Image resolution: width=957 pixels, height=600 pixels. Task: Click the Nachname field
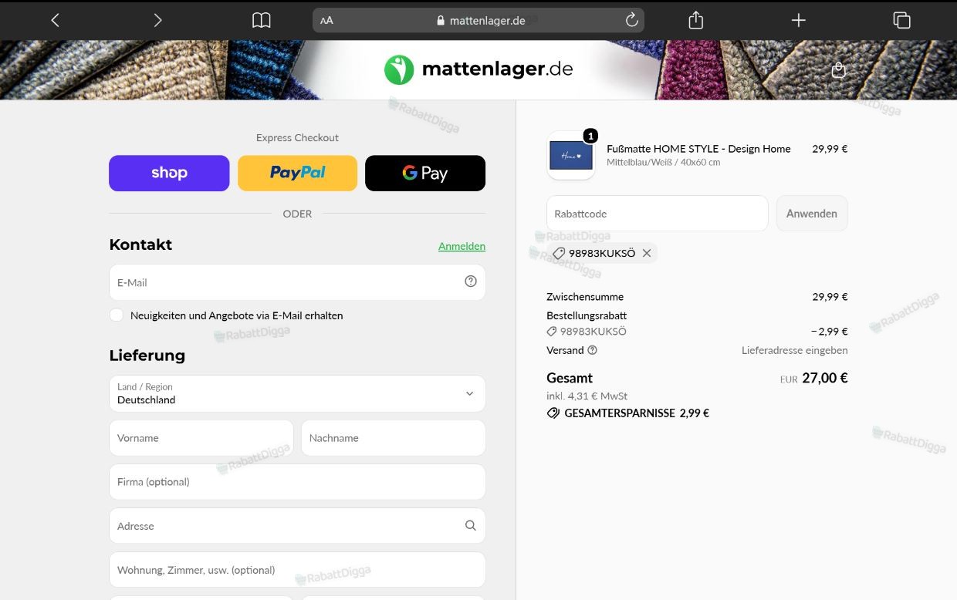(x=393, y=438)
